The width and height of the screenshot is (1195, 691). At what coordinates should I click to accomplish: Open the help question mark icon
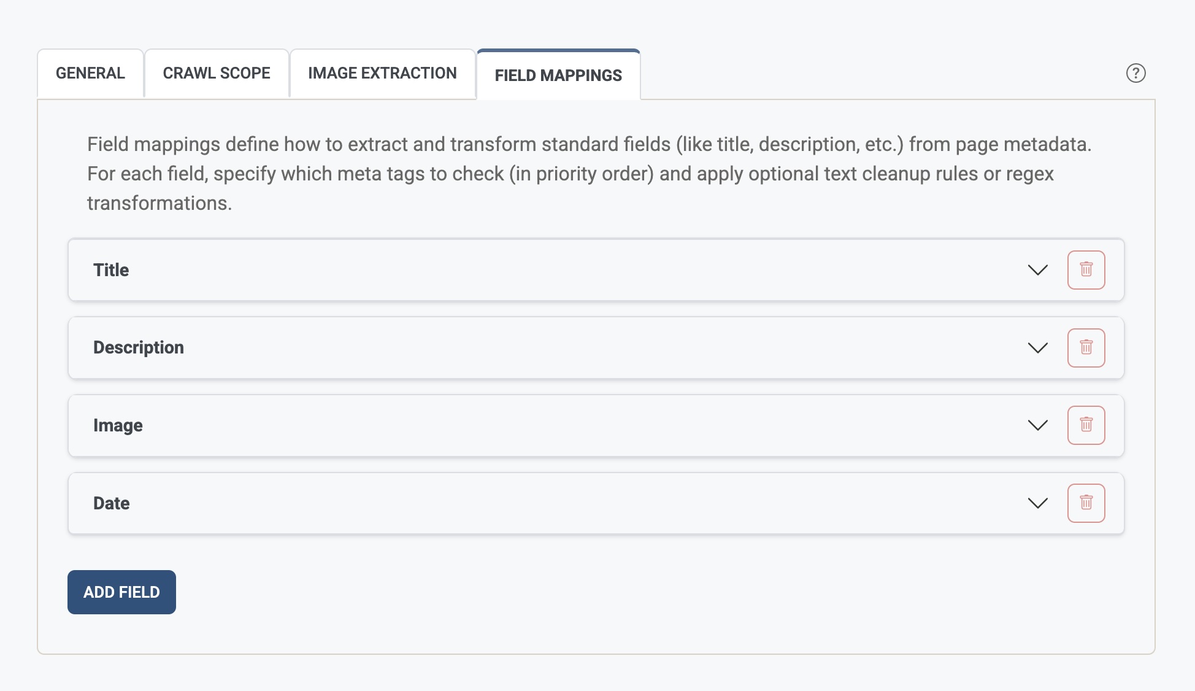[1135, 73]
